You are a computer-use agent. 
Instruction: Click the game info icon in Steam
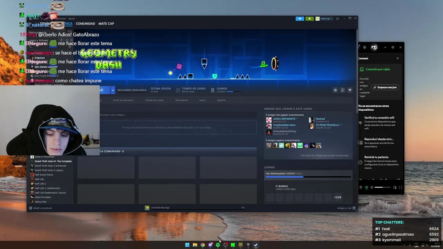(342, 90)
